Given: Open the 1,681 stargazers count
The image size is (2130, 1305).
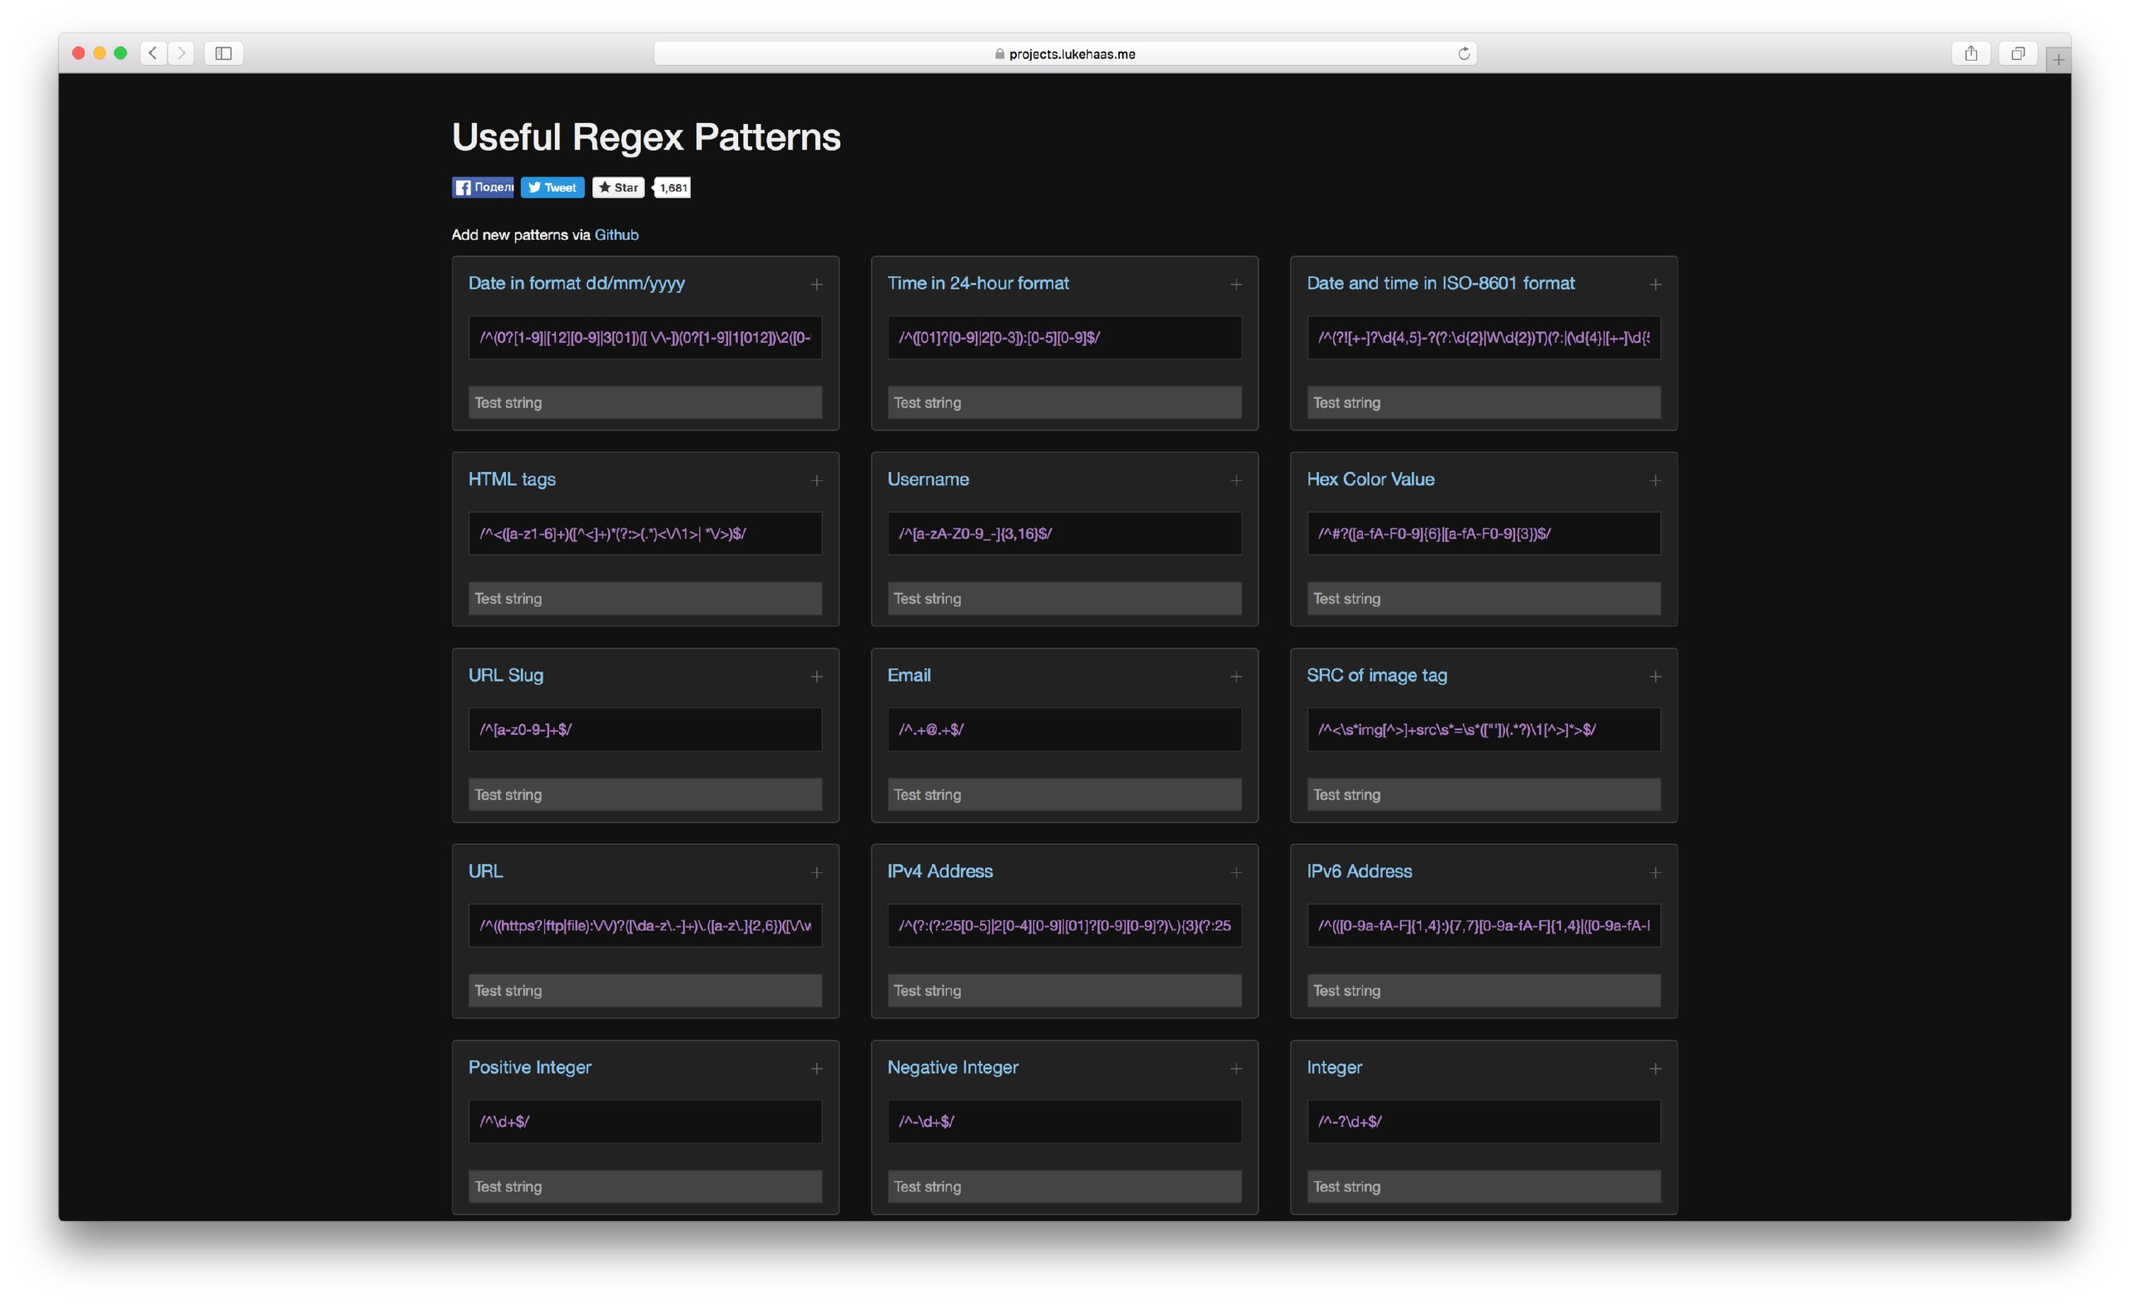Looking at the screenshot, I should [x=672, y=186].
